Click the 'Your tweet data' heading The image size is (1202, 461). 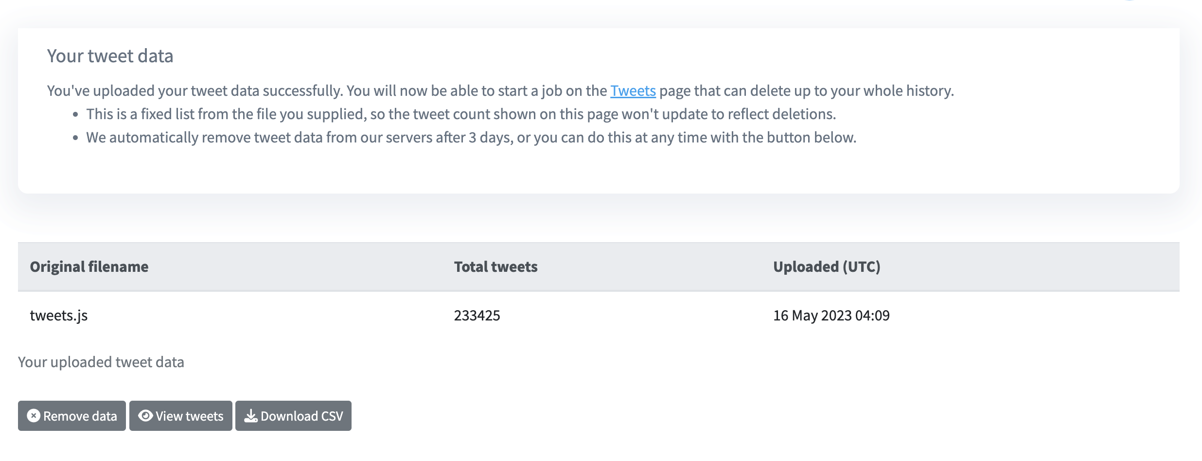(110, 56)
